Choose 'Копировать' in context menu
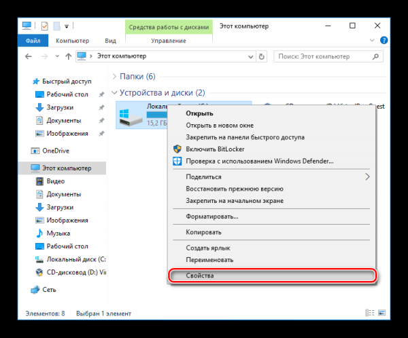Image resolution: width=408 pixels, height=338 pixels. coord(271,232)
